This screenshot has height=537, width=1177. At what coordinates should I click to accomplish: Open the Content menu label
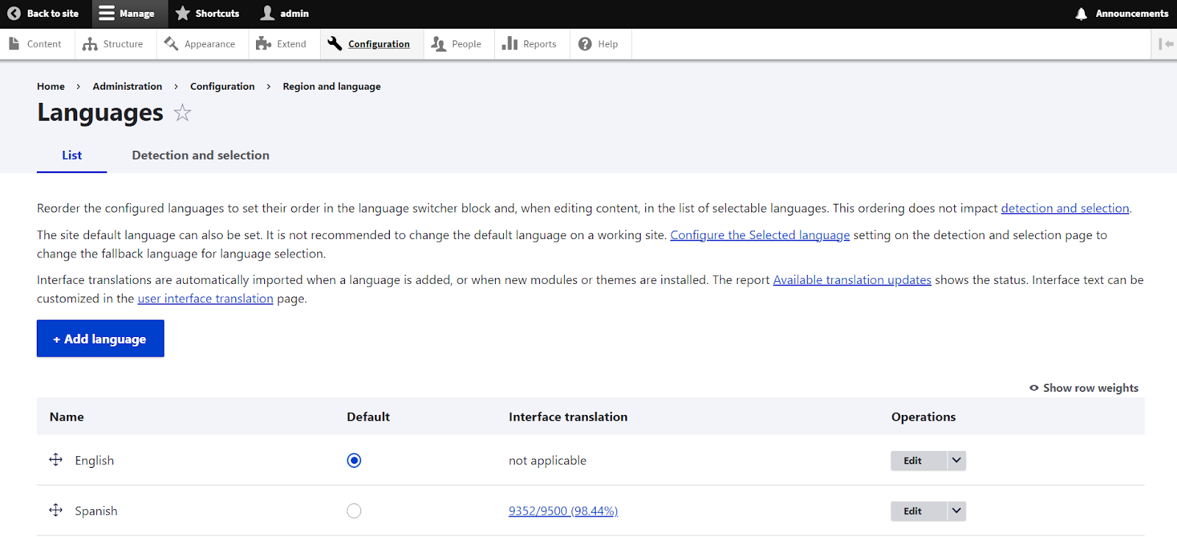point(44,44)
